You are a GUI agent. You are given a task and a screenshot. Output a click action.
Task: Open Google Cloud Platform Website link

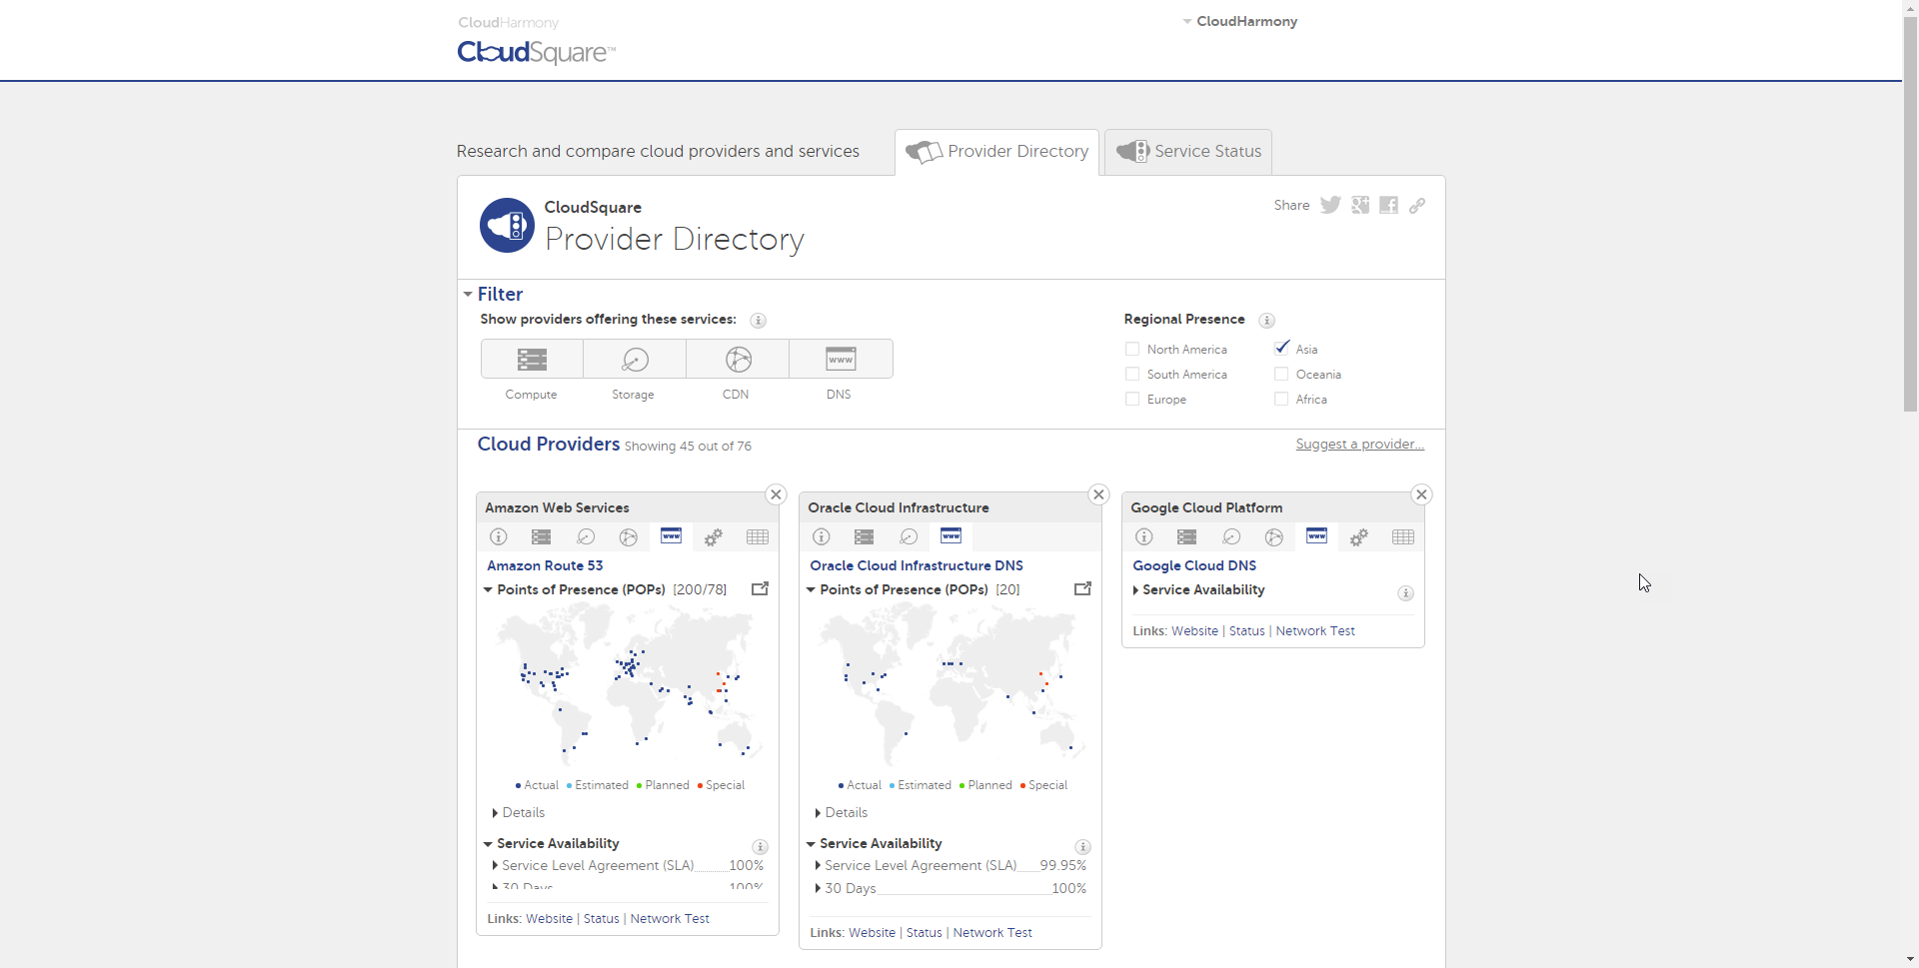1195,630
